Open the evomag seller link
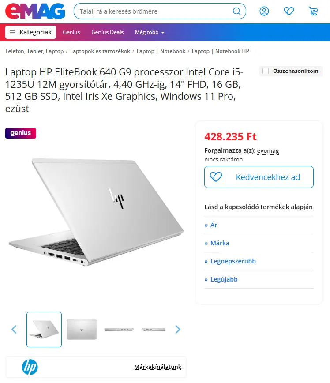Screen dimensions: 330x383 coord(268,151)
